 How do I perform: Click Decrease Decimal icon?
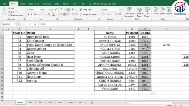(120, 14)
